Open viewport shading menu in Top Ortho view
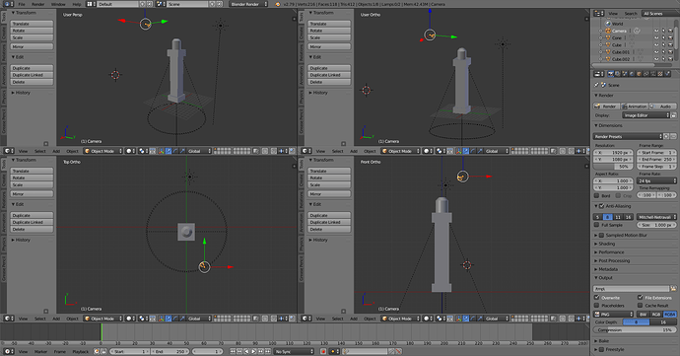680x356 pixels. [x=130, y=319]
